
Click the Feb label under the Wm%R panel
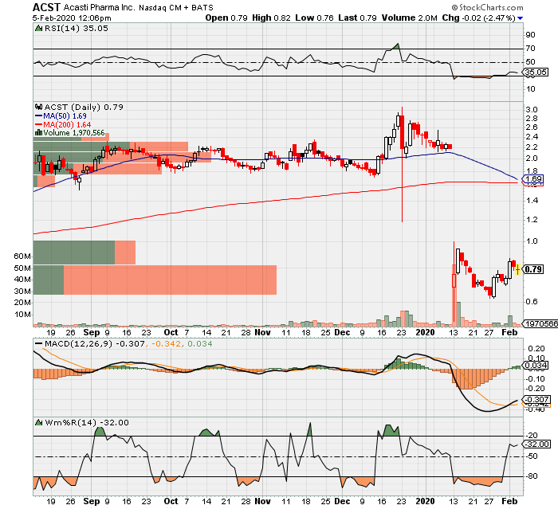(x=509, y=501)
